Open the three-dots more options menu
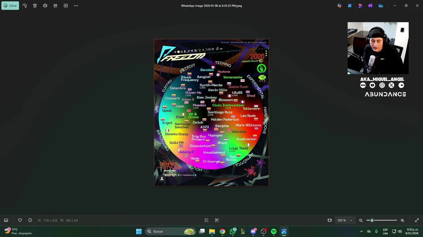 [x=76, y=6]
